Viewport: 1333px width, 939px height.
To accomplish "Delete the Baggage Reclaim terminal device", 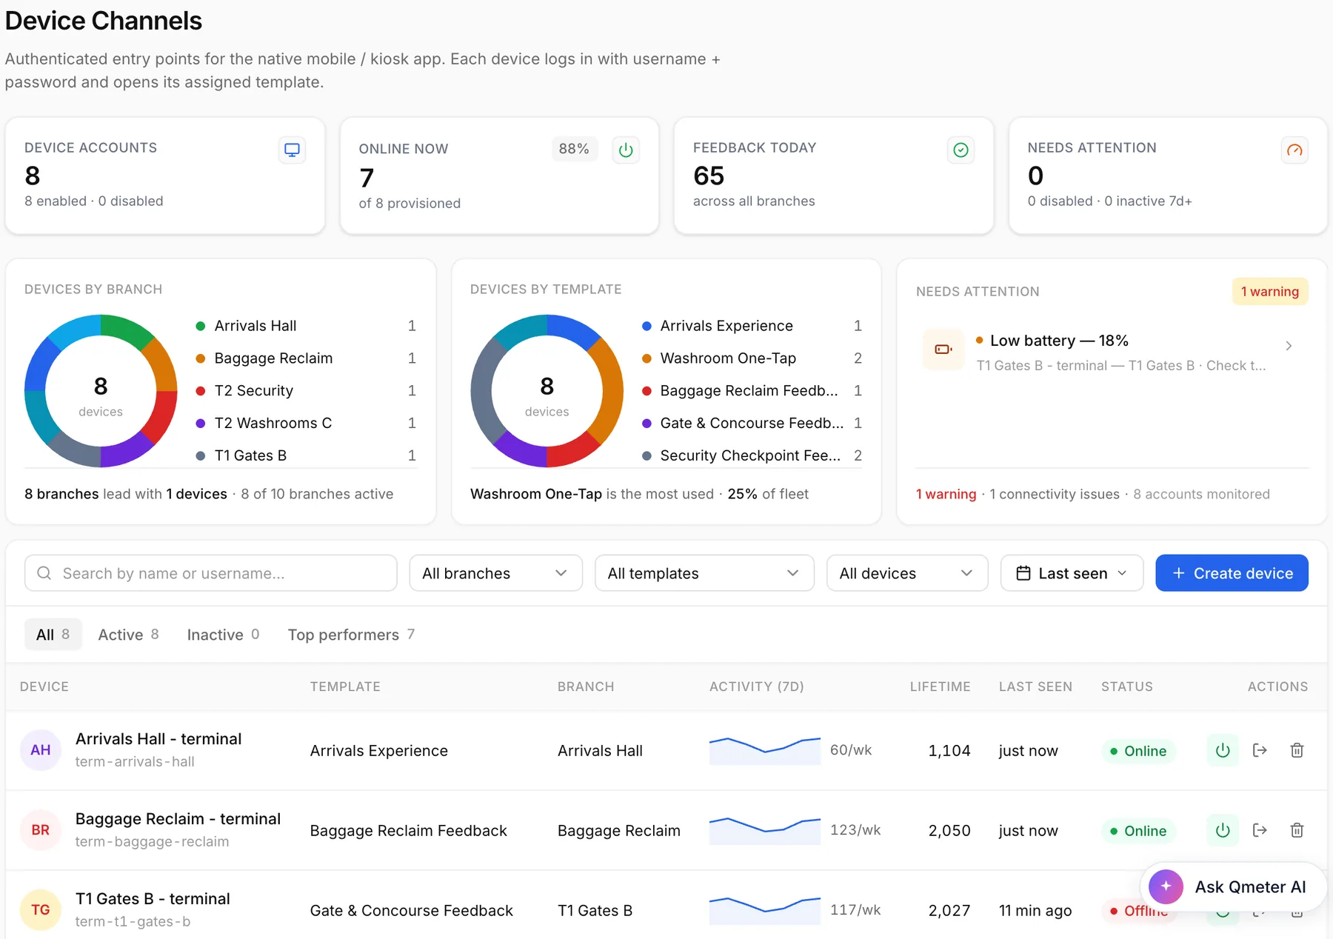I will coord(1297,830).
